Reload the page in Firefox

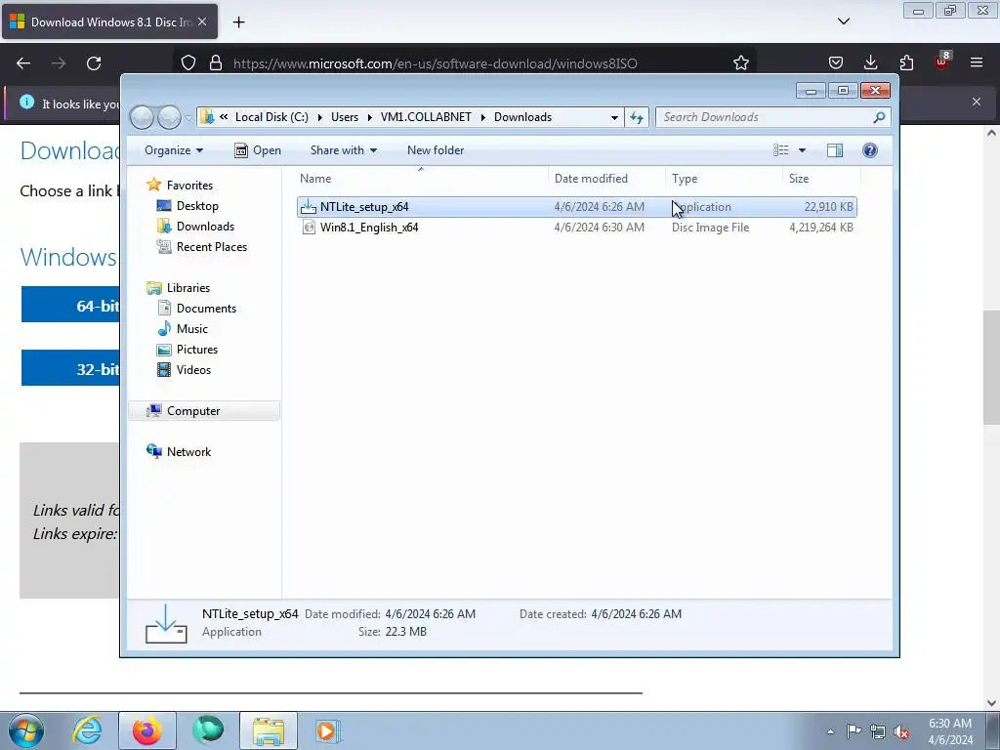coord(94,63)
